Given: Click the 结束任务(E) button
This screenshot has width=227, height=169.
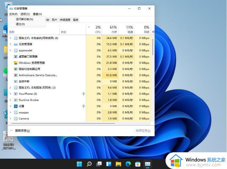Looking at the screenshot, I should [x=143, y=131].
